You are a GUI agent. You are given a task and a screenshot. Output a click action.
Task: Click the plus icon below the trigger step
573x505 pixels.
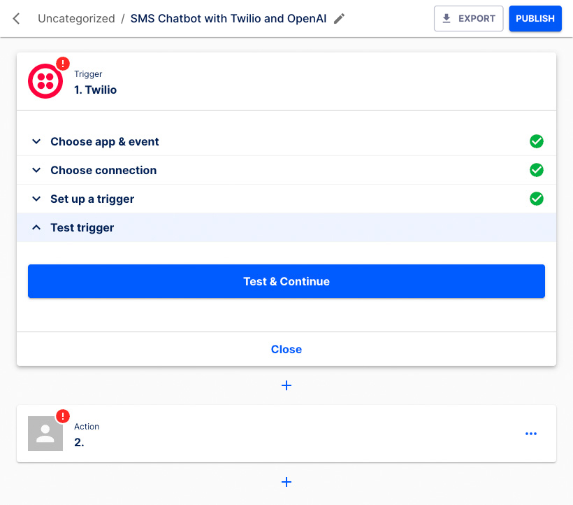pyautogui.click(x=286, y=385)
